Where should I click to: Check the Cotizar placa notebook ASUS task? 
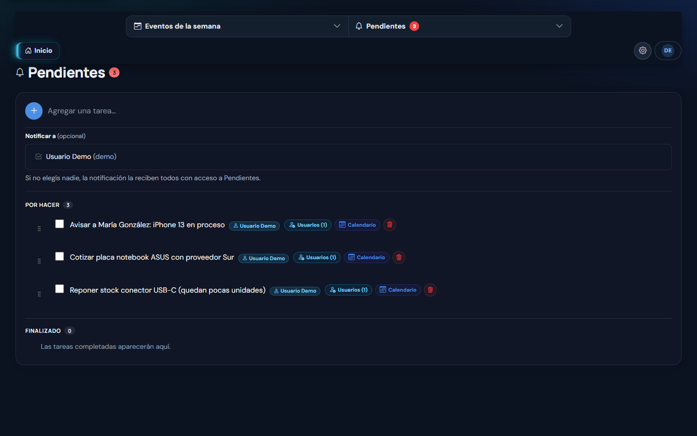(60, 256)
